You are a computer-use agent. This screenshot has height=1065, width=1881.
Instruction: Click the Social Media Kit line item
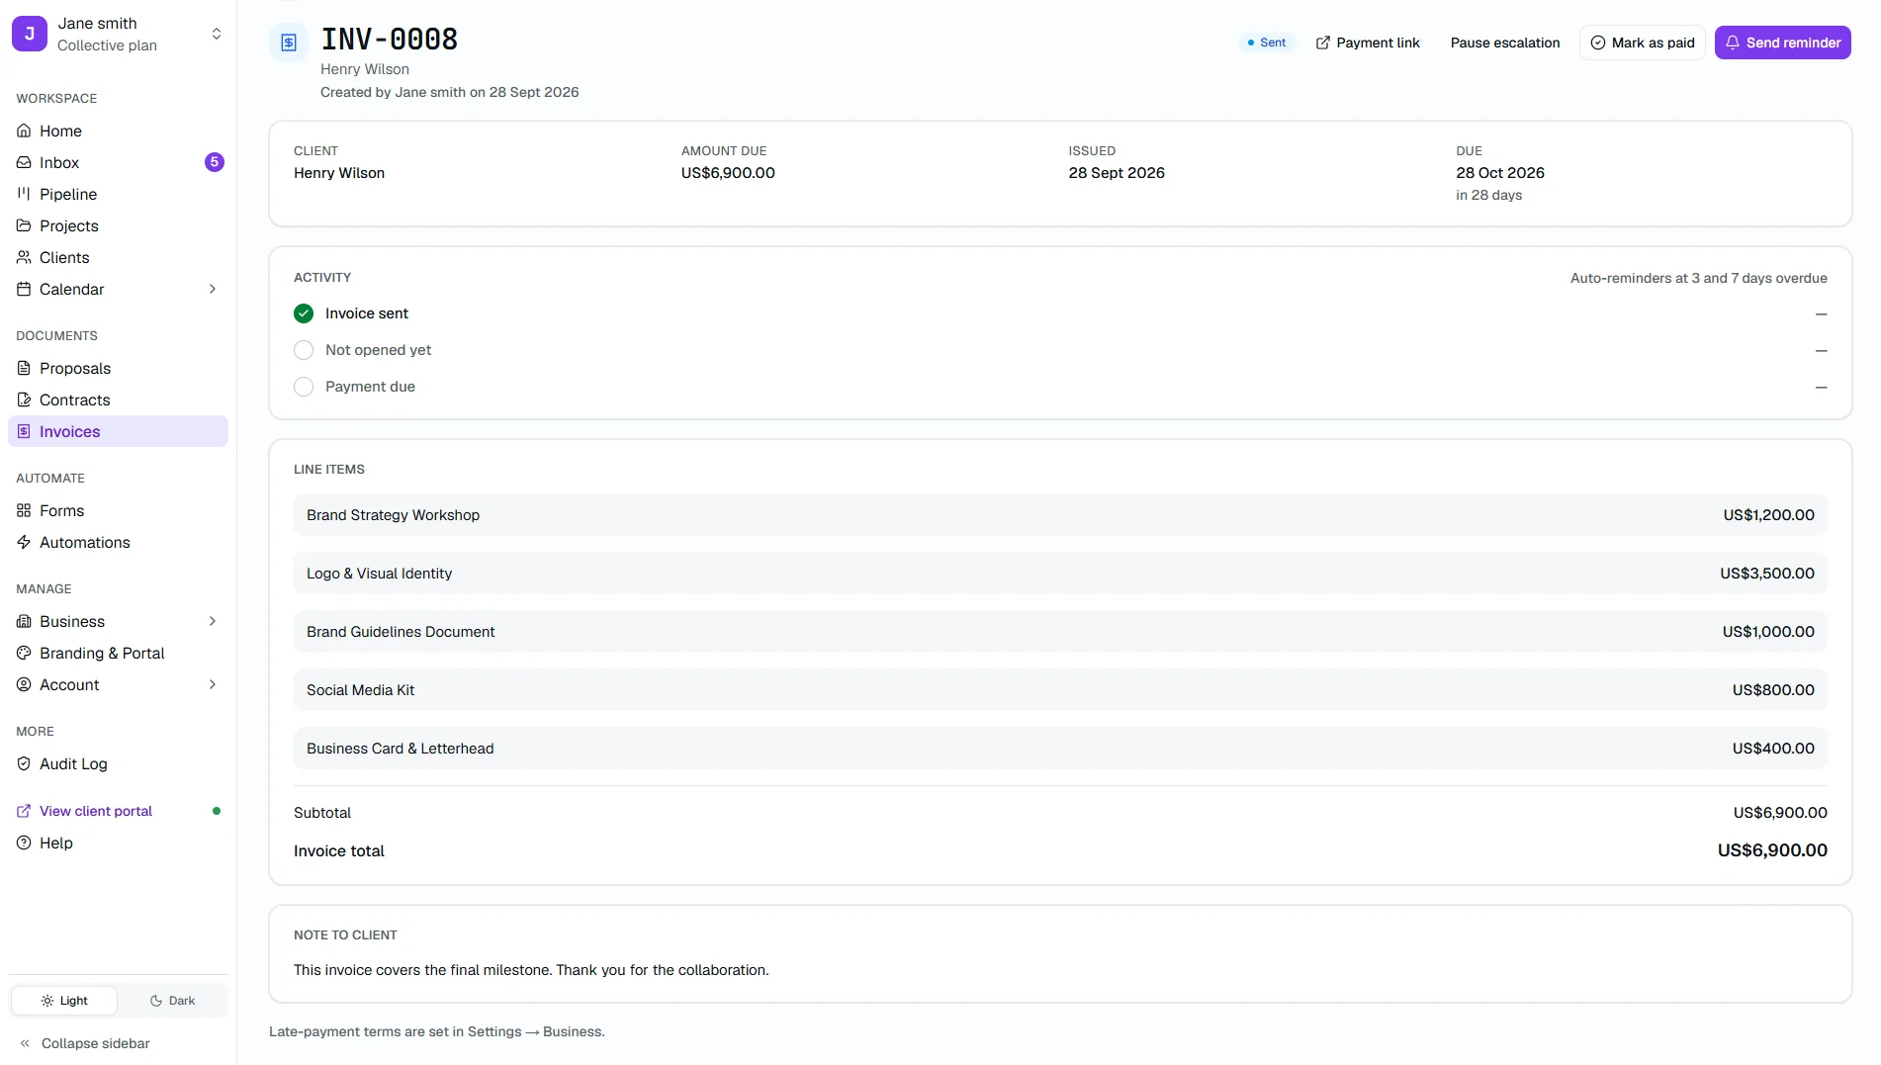click(1060, 690)
